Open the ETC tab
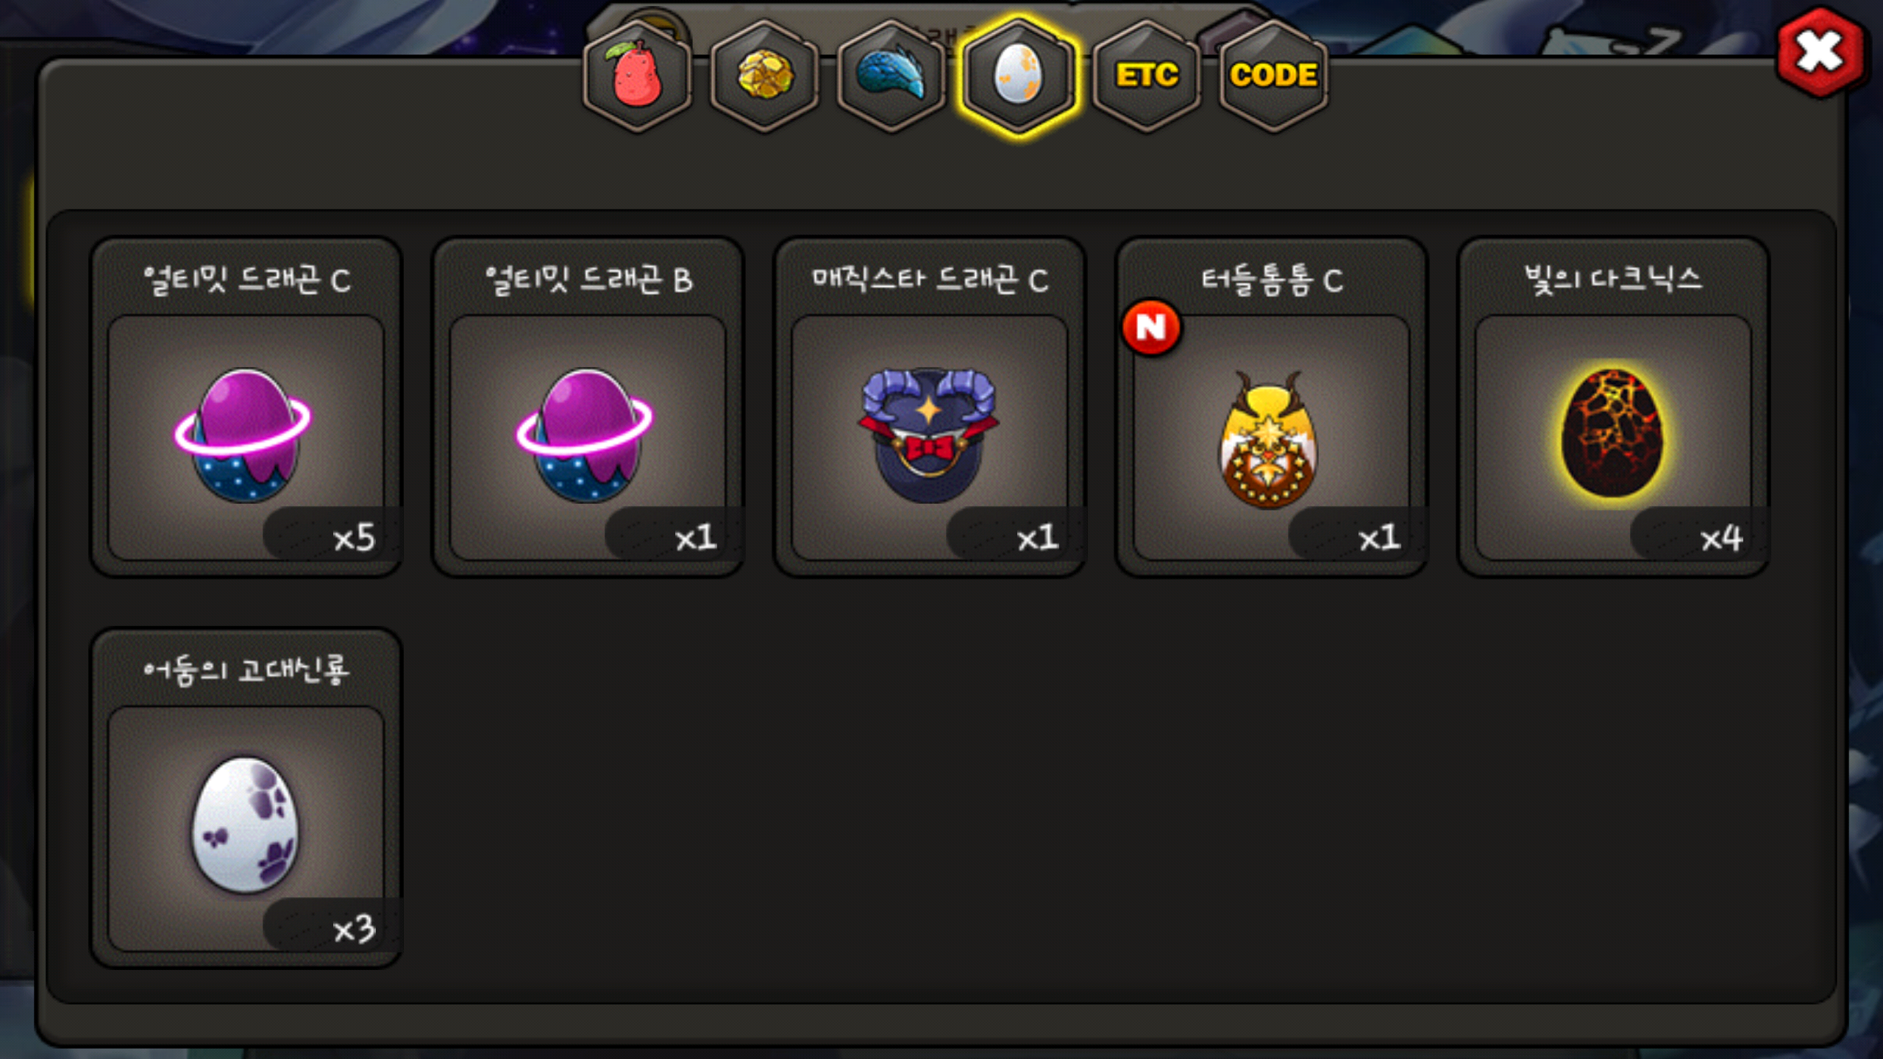Image resolution: width=1883 pixels, height=1059 pixels. point(1147,75)
